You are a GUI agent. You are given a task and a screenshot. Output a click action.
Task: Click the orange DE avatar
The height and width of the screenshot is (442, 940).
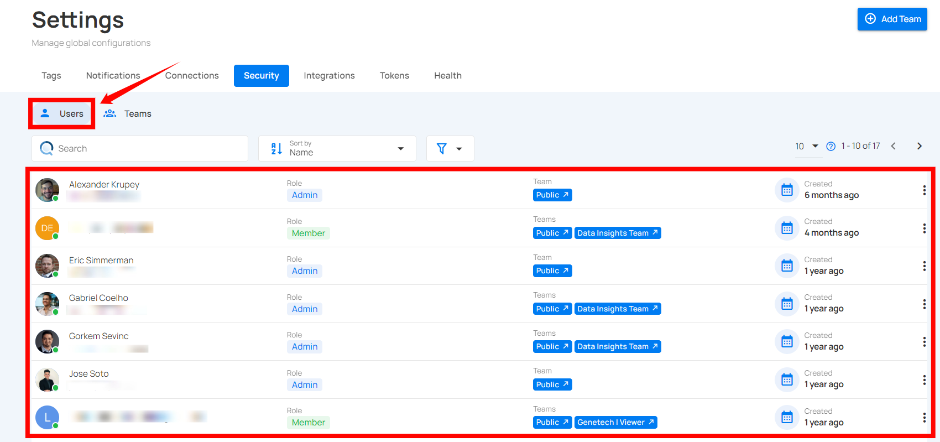point(47,228)
